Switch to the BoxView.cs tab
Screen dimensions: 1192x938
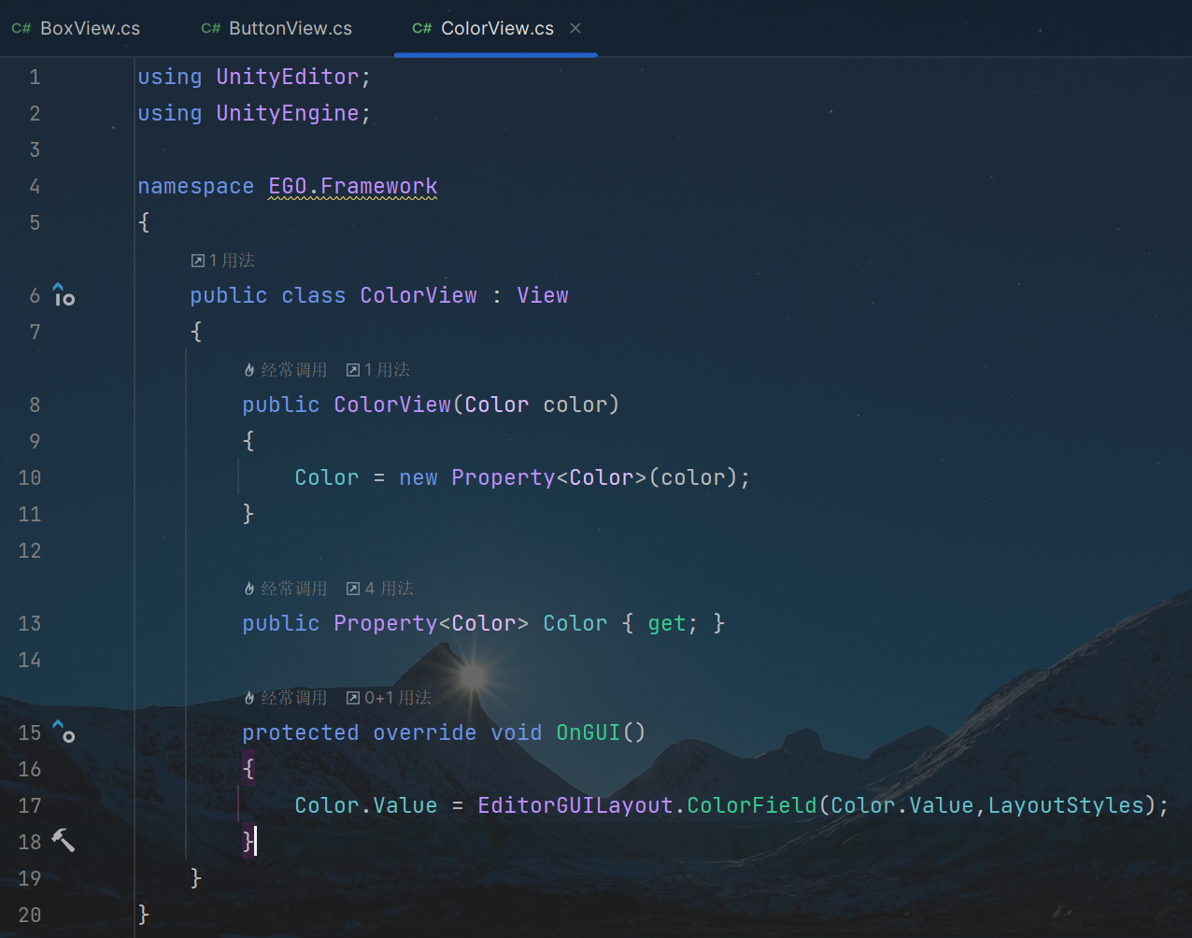(x=77, y=29)
